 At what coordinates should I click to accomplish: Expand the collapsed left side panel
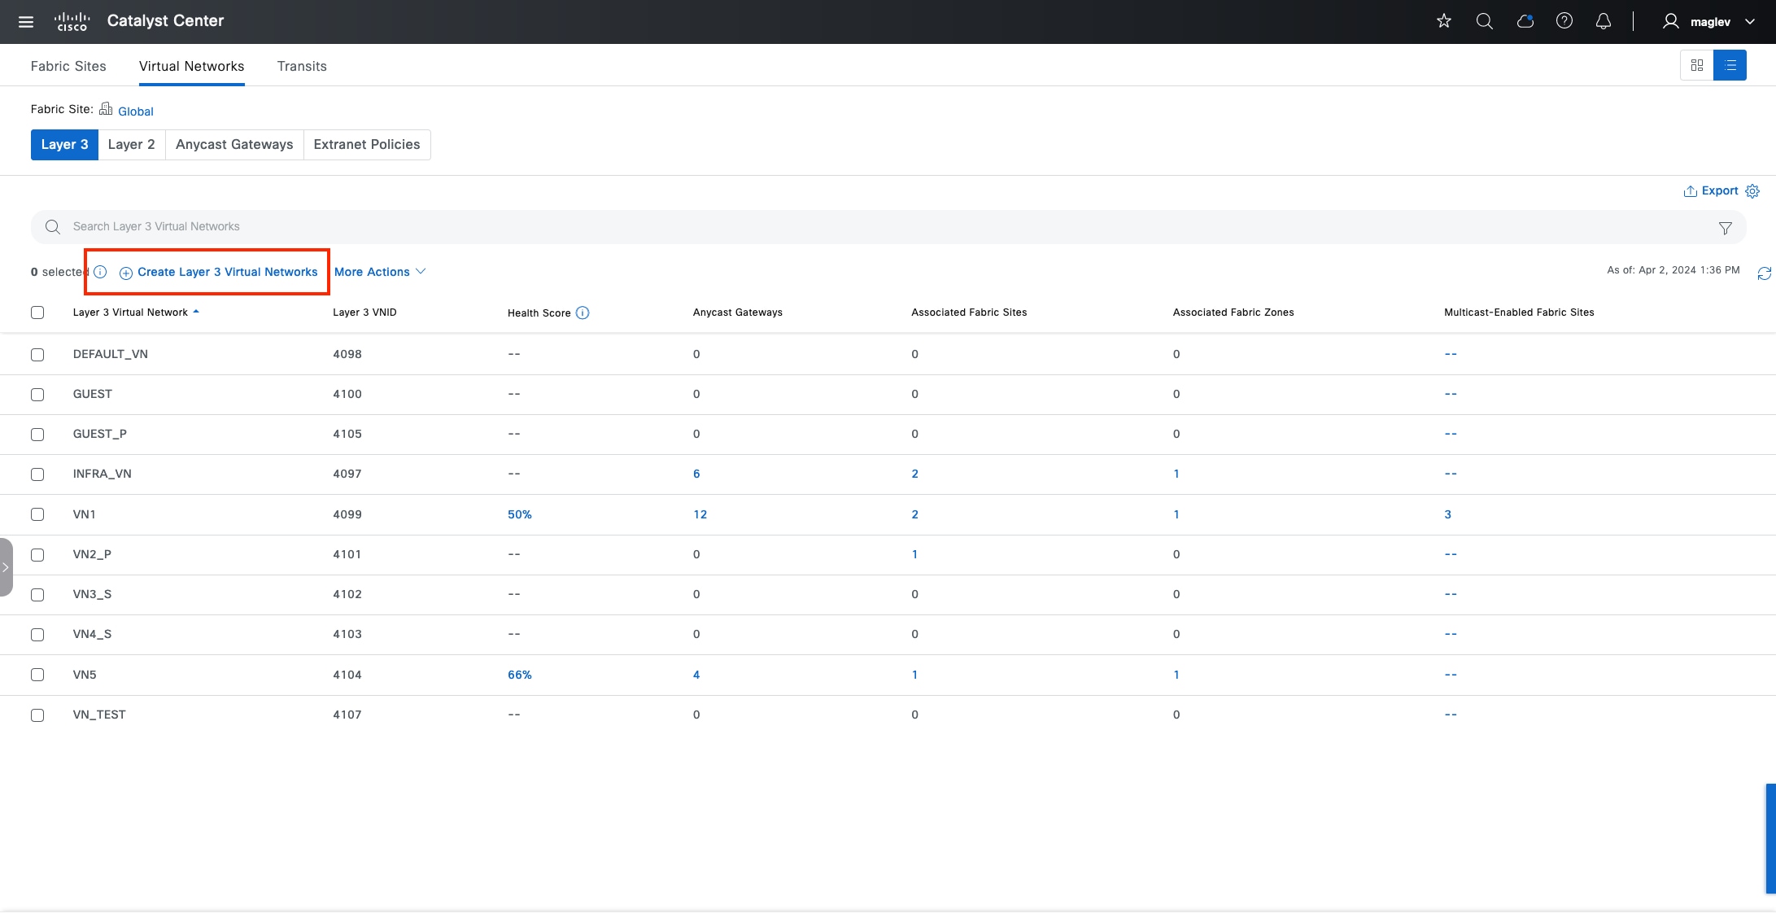[6, 567]
